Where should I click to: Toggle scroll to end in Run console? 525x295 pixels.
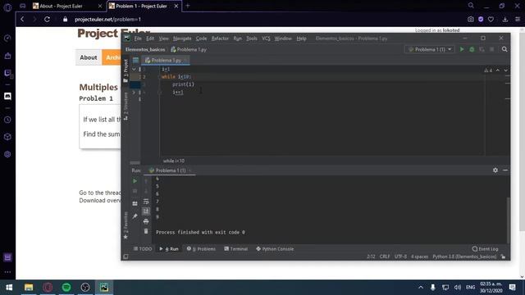[x=146, y=211]
